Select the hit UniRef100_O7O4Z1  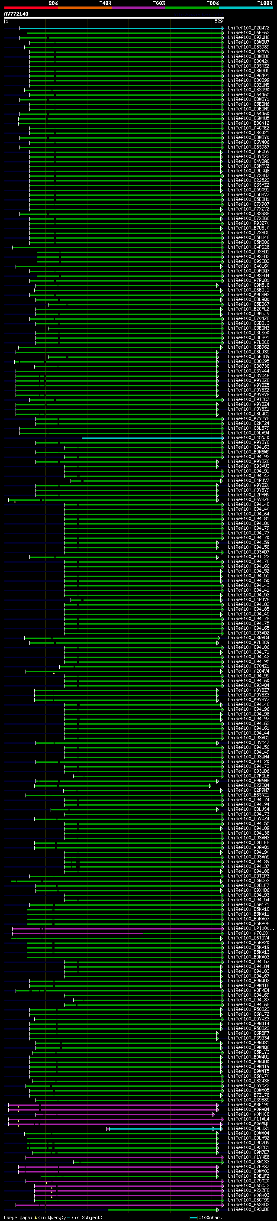[248, 667]
